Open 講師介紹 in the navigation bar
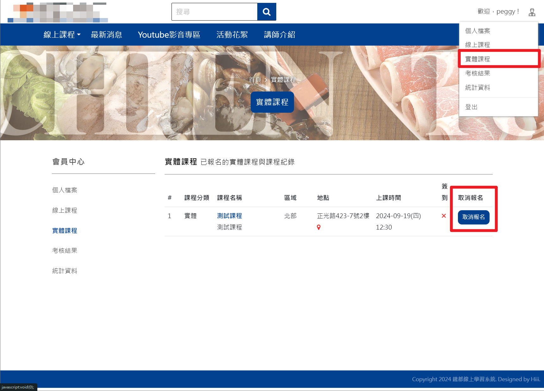Image resolution: width=544 pixels, height=391 pixels. [279, 35]
